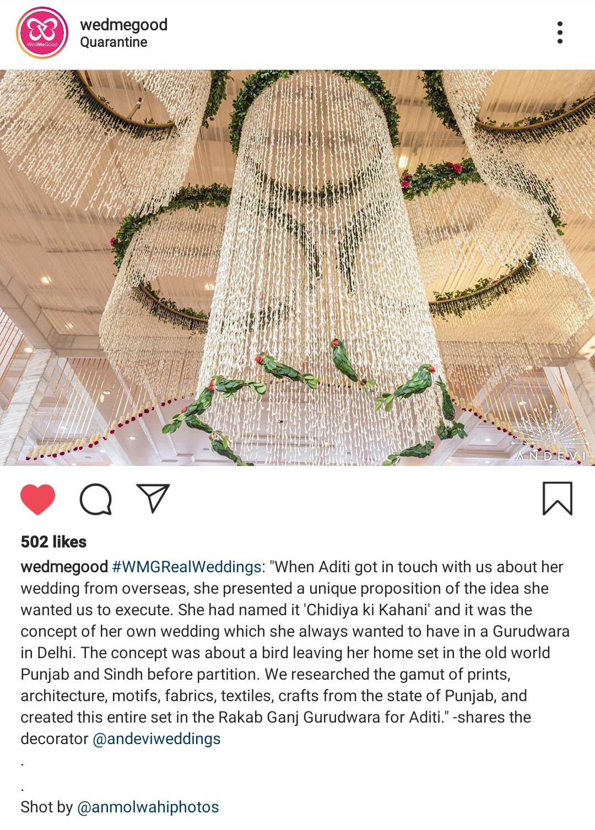Image resolution: width=595 pixels, height=830 pixels.
Task: Save post with bookmark icon
Action: click(x=558, y=498)
